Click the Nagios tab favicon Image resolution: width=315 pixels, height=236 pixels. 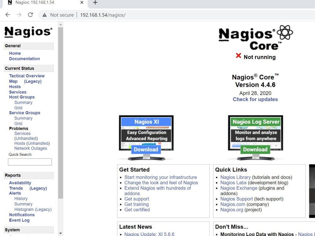click(10, 3)
